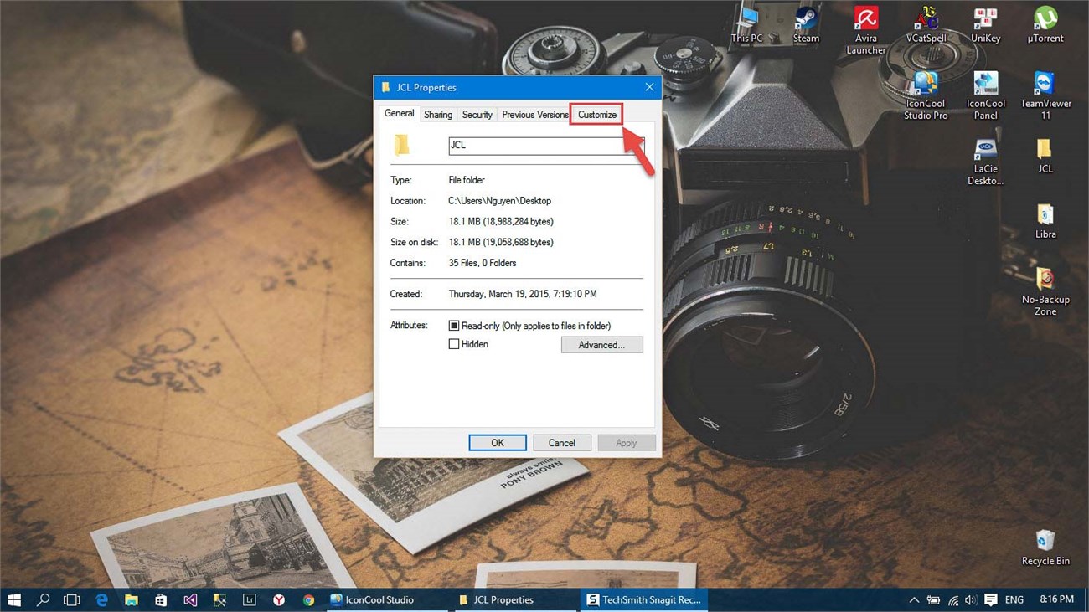Click the size value 18.1 MB (18,988,284 bytes)
Viewport: 1089px width, 612px height.
(501, 222)
